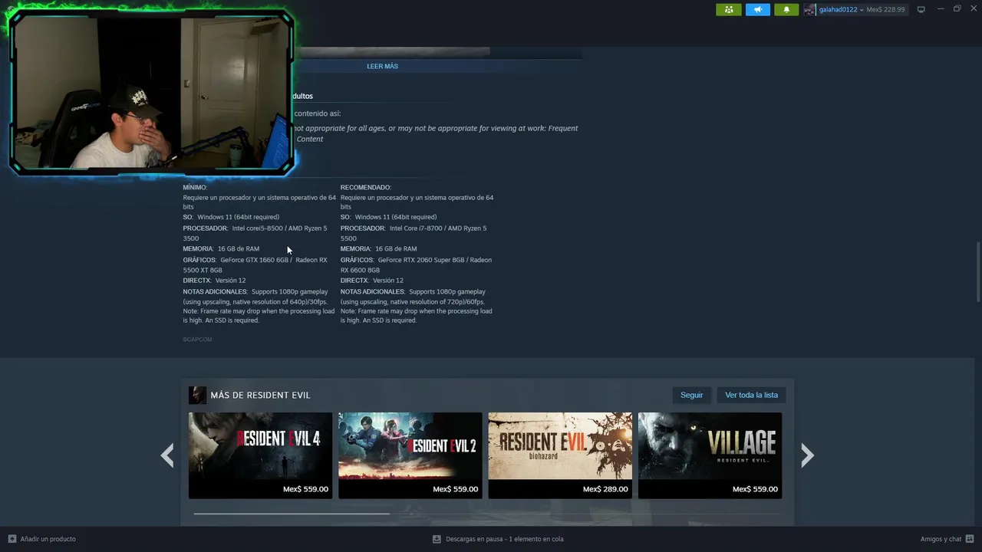Click the galahad0122 profile avatar
The image size is (982, 552).
tap(809, 9)
